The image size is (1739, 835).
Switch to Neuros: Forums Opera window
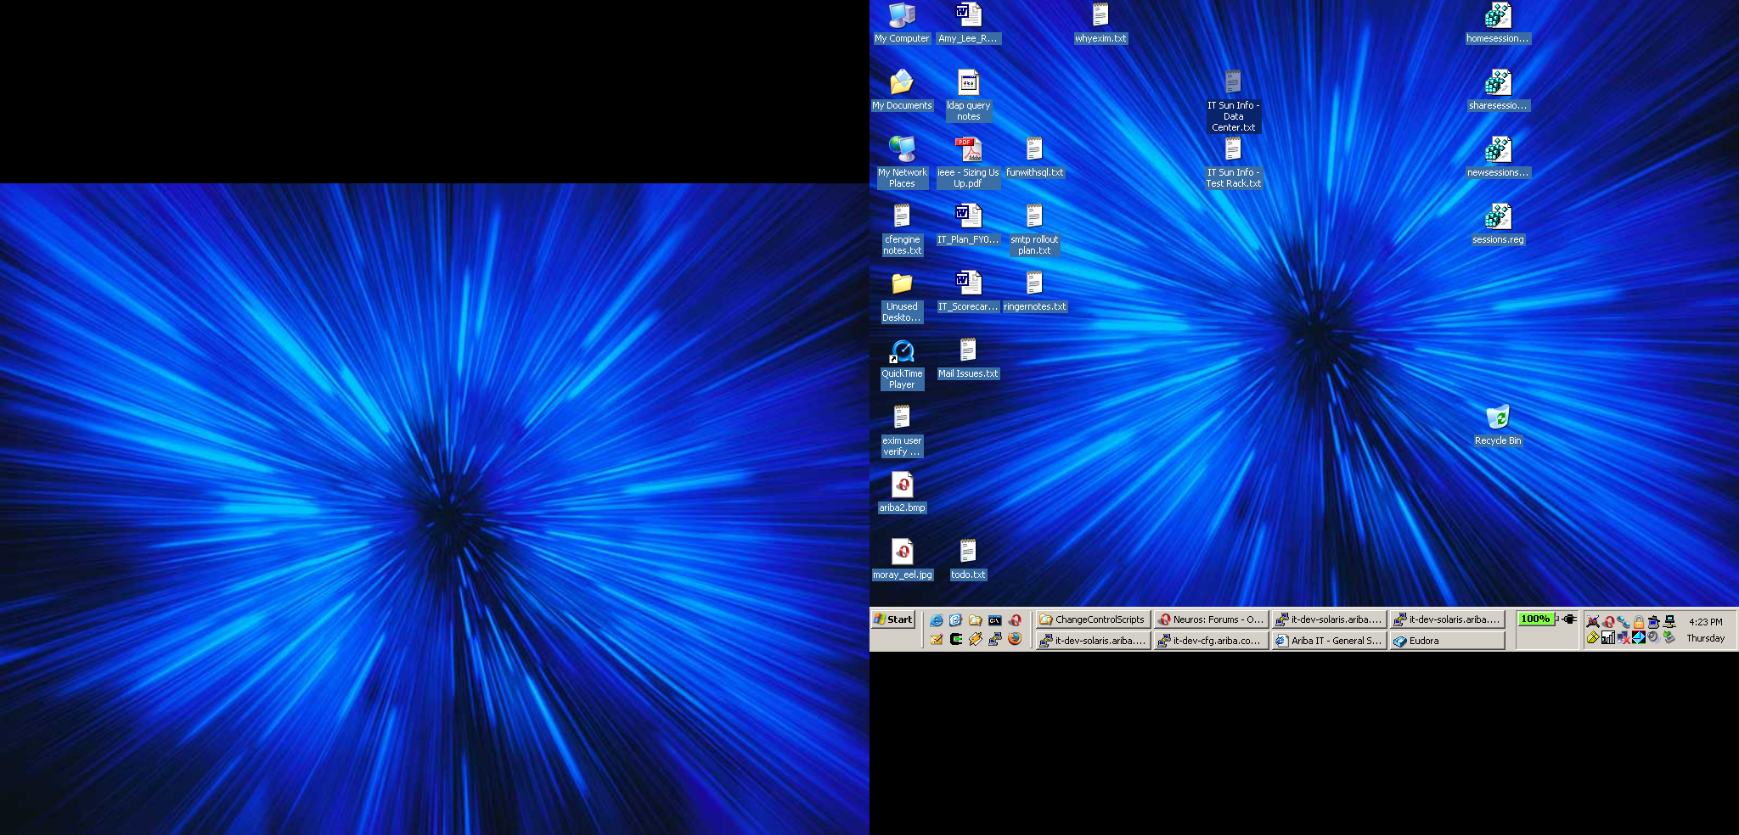[1211, 619]
